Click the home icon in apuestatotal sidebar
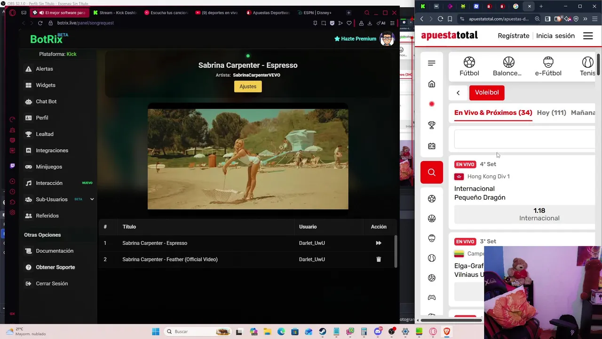Screen dimensions: 602x339 (432, 84)
